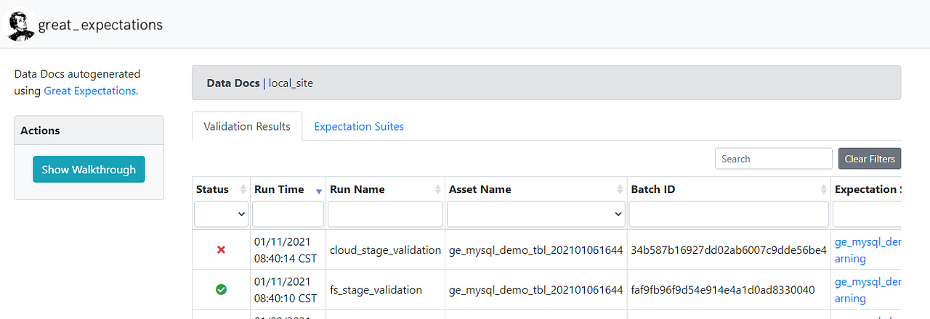The image size is (930, 319).
Task: Click the green success checkmark icon
Action: click(x=222, y=289)
